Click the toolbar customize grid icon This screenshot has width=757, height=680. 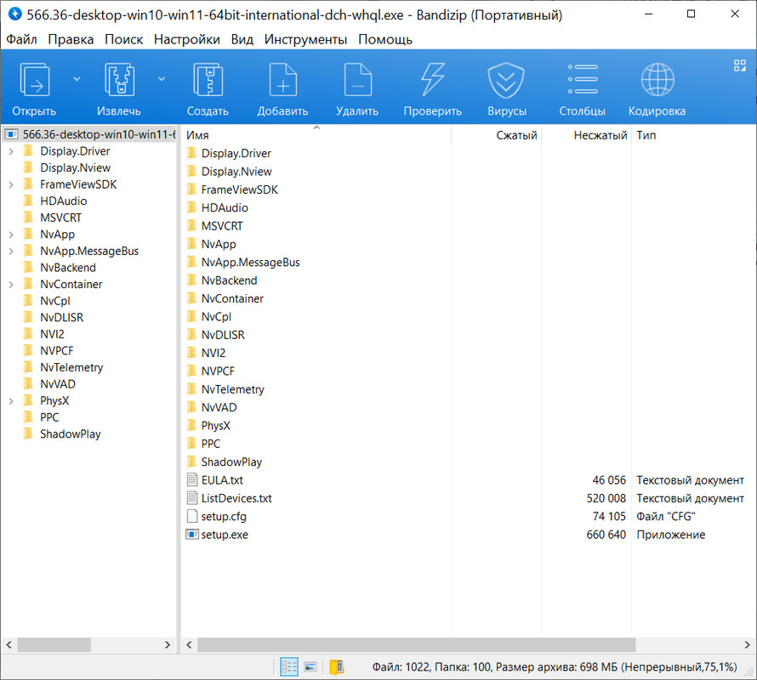740,65
